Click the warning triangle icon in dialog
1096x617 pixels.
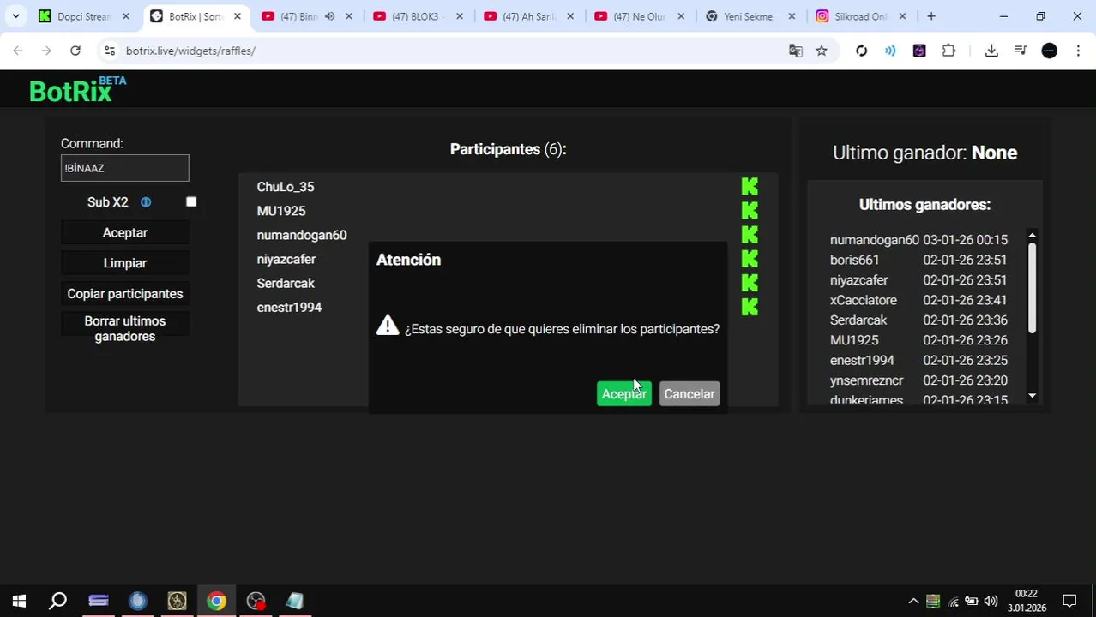click(388, 326)
